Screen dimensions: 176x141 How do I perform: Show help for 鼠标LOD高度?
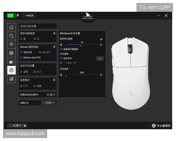pyautogui.click(x=54, y=33)
